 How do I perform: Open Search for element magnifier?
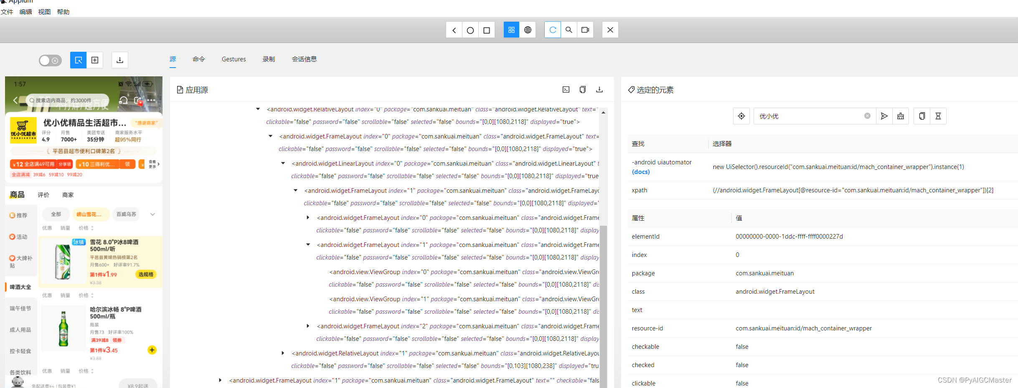tap(569, 30)
